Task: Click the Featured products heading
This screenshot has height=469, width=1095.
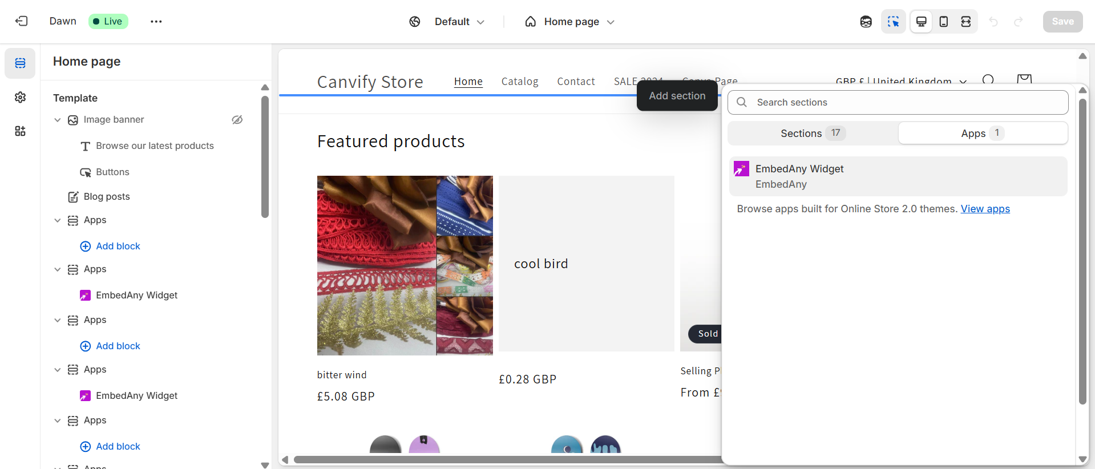Action: pyautogui.click(x=391, y=141)
